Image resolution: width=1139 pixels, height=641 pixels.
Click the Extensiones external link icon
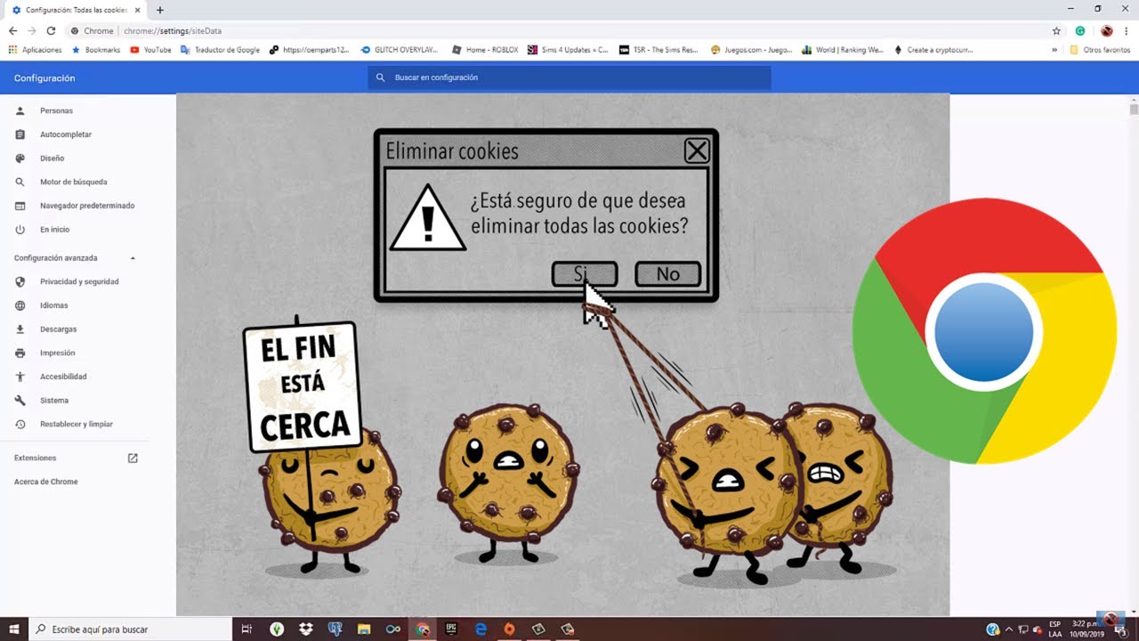pyautogui.click(x=133, y=458)
